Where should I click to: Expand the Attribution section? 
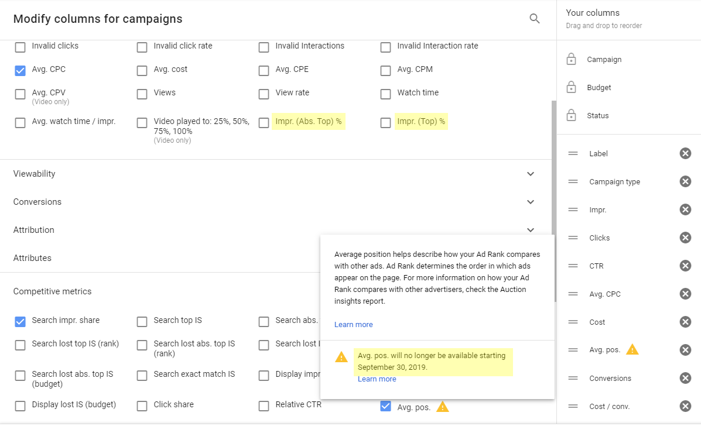pos(530,230)
